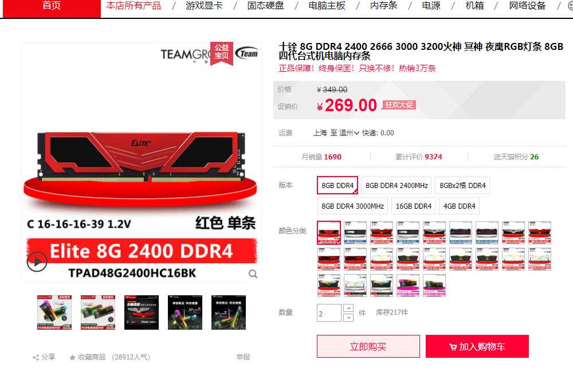Play the product video on main image
Image resolution: width=573 pixels, height=375 pixels.
[37, 261]
